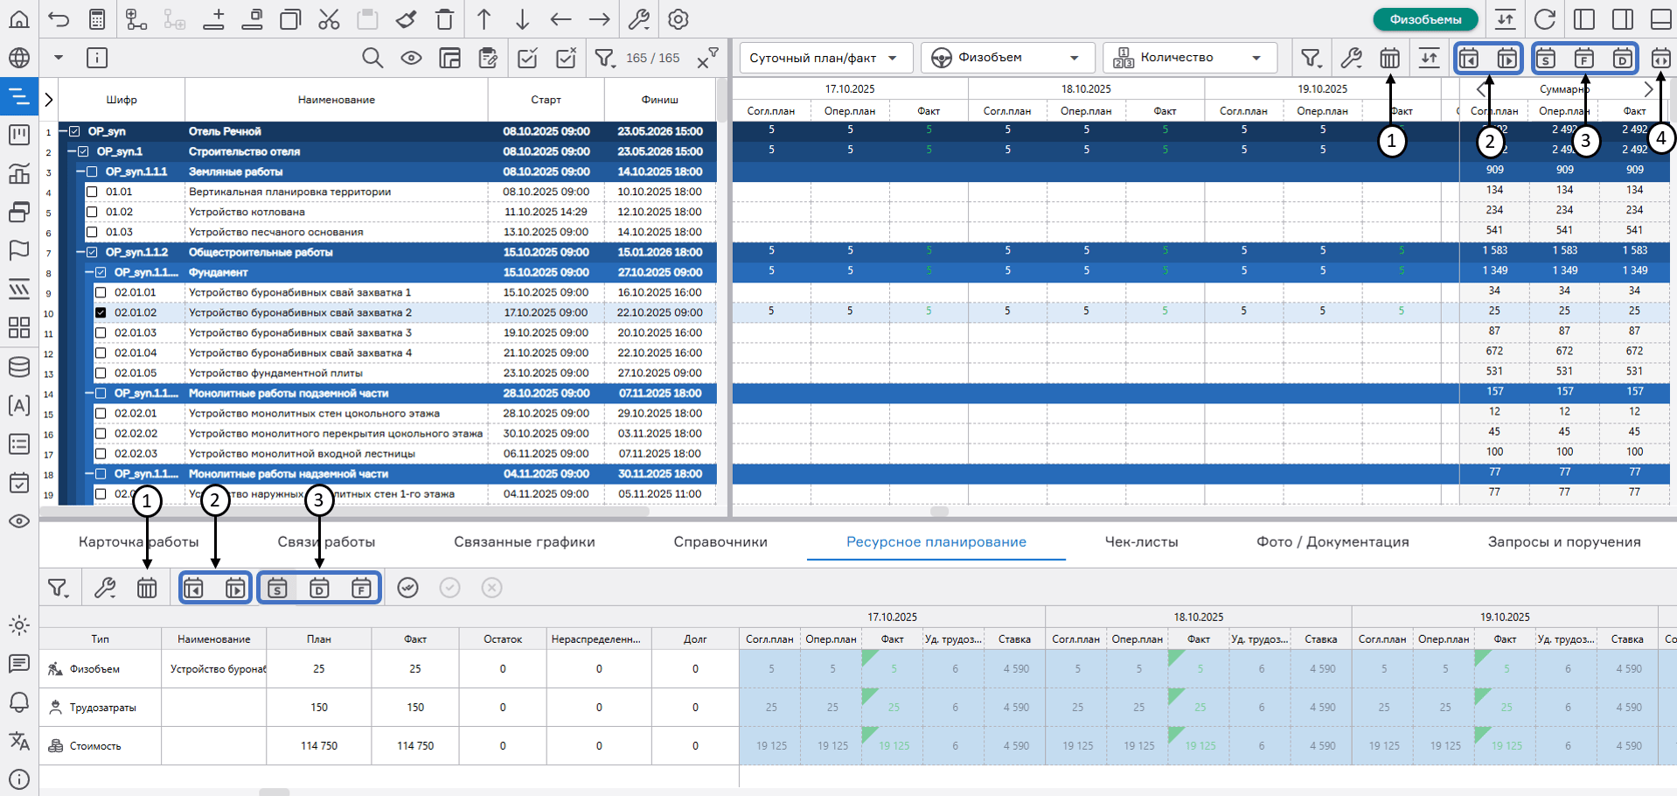Click the horizontal scrollbar under the task table
Viewport: 1677px width, 796px height.
tap(350, 511)
